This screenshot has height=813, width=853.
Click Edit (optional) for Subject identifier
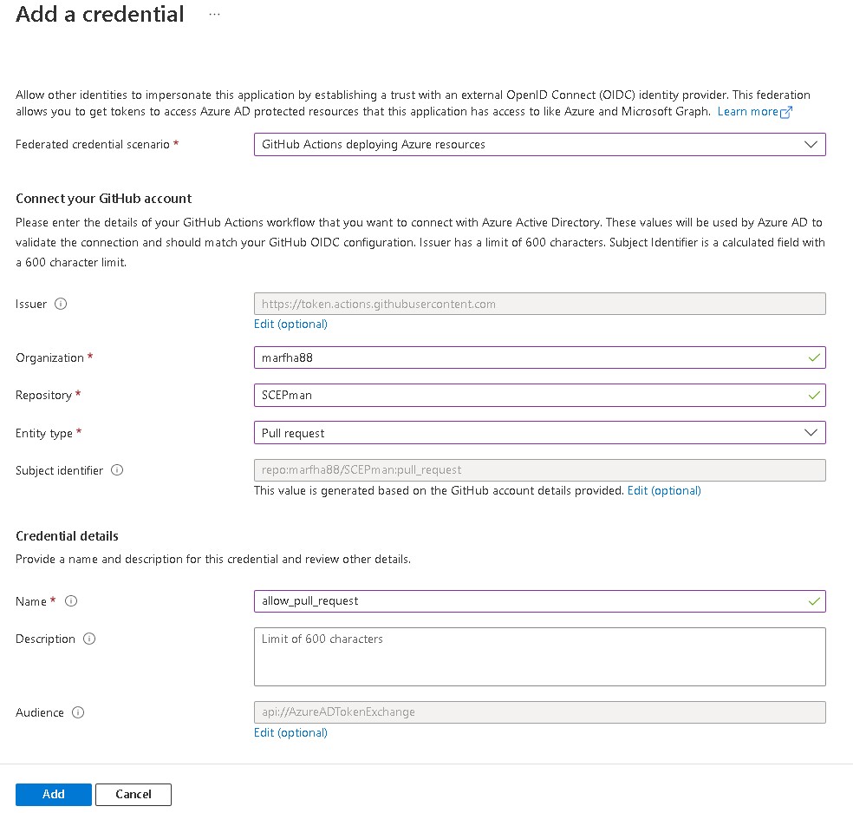click(x=664, y=490)
